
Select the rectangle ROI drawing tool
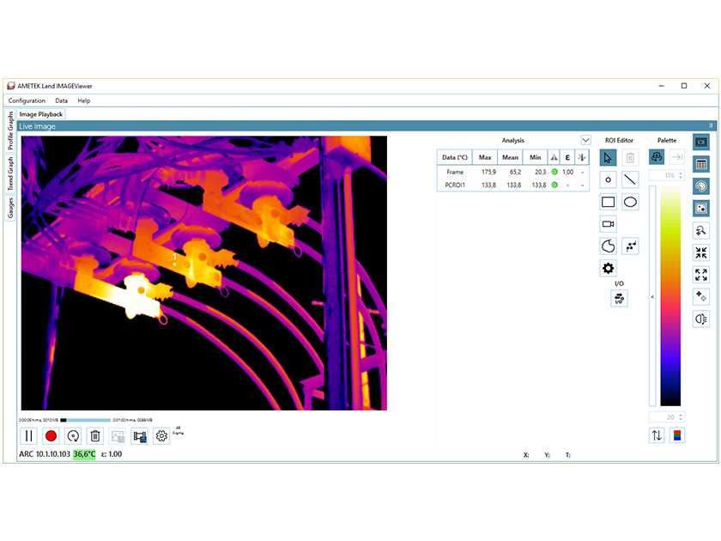coord(608,201)
